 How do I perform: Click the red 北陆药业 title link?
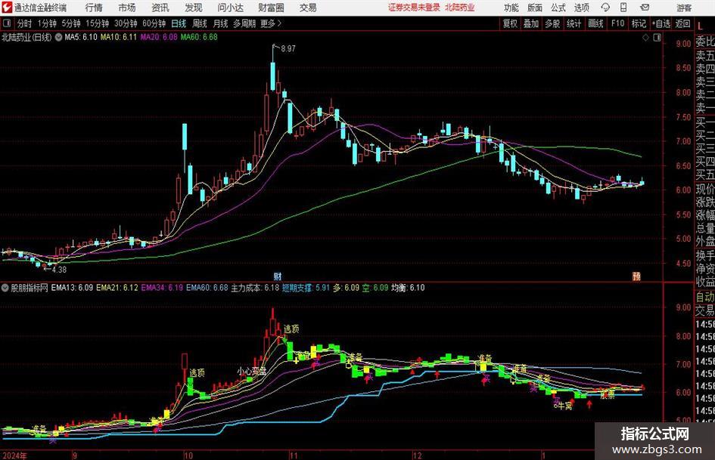pyautogui.click(x=460, y=8)
